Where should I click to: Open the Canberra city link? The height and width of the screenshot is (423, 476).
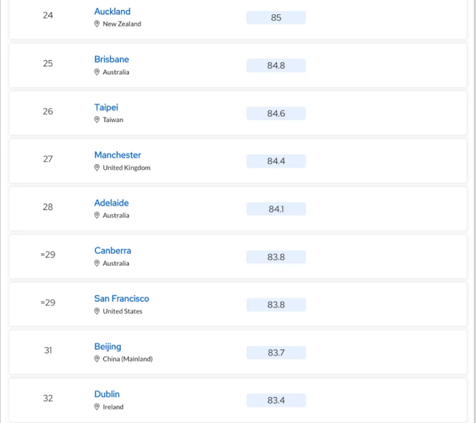pyautogui.click(x=112, y=251)
